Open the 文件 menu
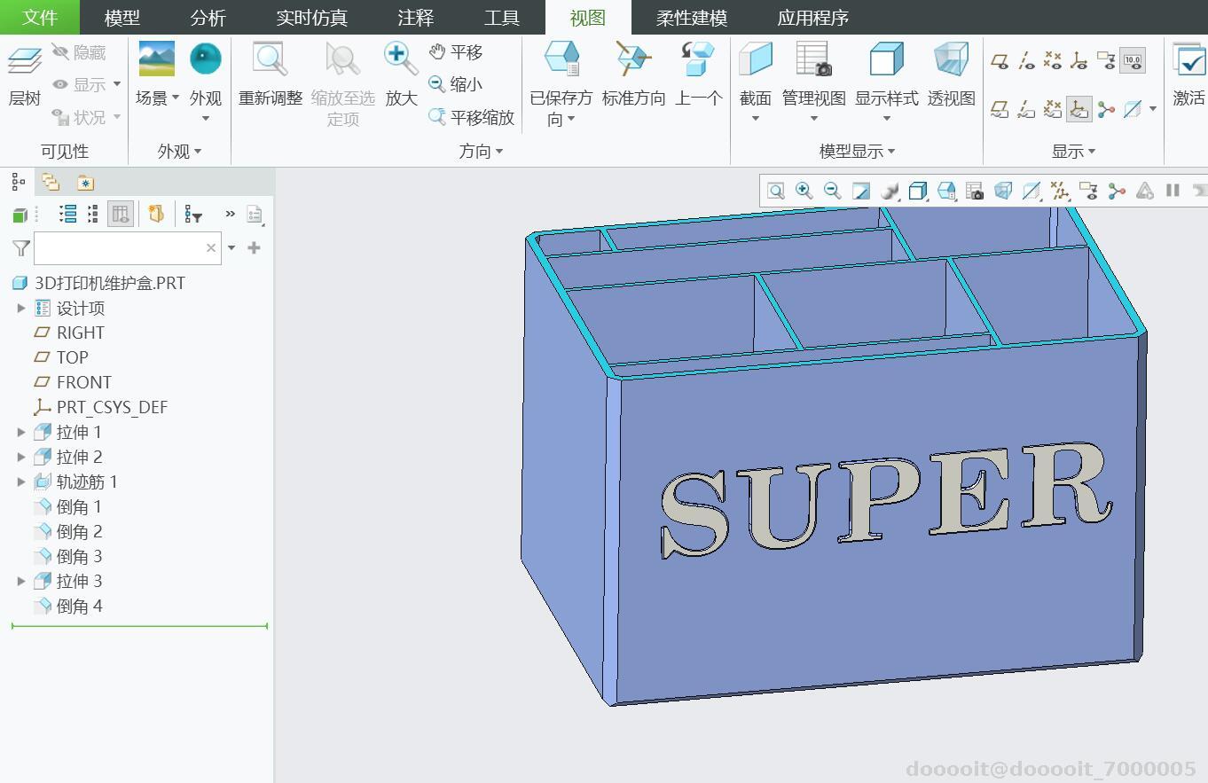The width and height of the screenshot is (1208, 783). click(x=39, y=18)
